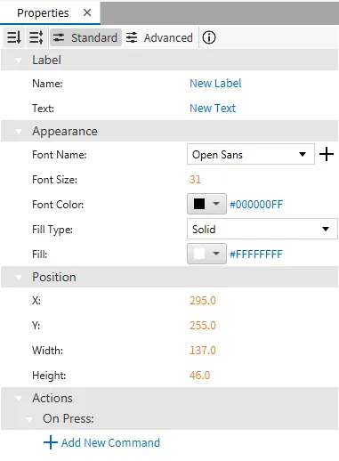Click the plus icon beside Font Name
Screen dimensions: 339x461
327,154
